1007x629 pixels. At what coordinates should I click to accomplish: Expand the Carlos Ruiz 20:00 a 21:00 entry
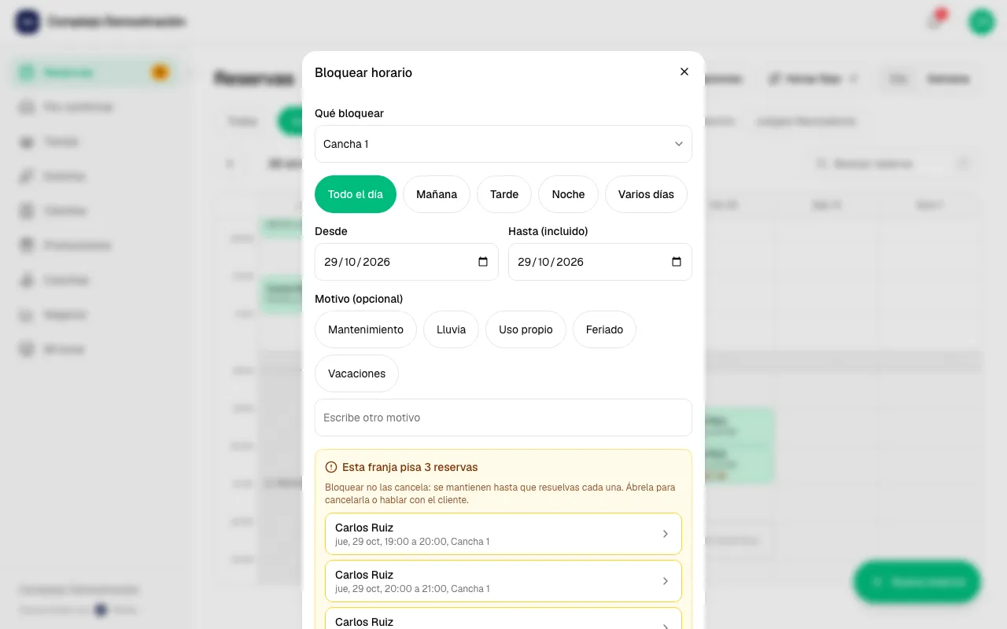click(x=503, y=581)
